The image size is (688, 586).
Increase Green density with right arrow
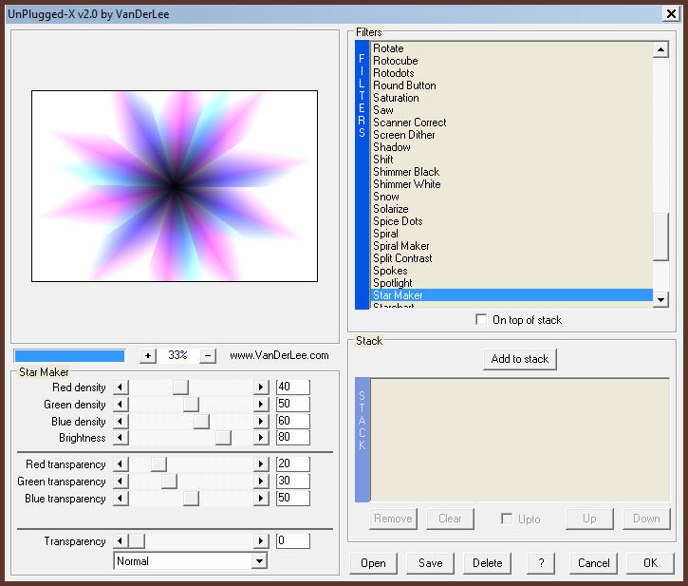[261, 405]
